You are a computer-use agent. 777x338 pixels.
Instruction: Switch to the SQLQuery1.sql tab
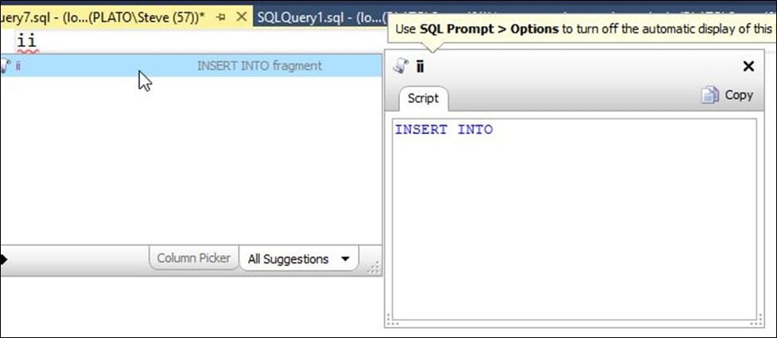click(x=320, y=17)
